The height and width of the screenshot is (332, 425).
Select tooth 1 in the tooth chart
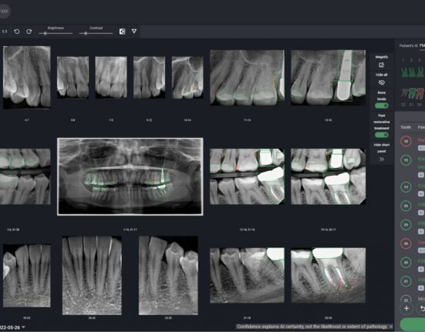tap(404, 72)
